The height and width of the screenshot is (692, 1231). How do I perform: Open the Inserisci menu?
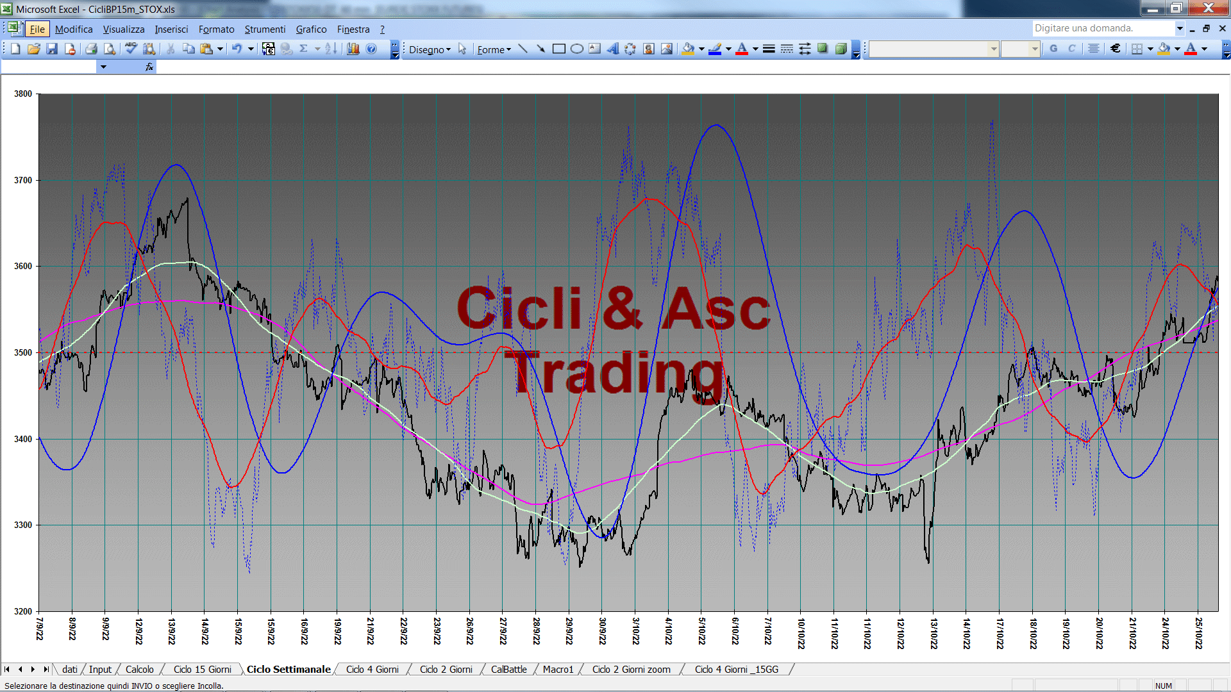171,29
